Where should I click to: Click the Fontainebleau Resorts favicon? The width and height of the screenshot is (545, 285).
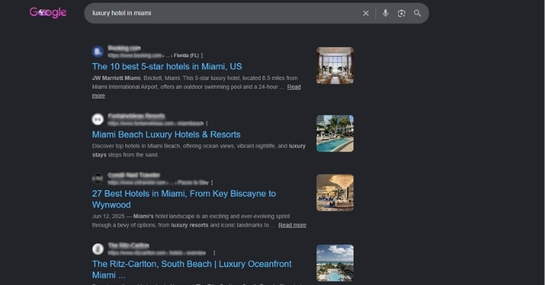[98, 120]
